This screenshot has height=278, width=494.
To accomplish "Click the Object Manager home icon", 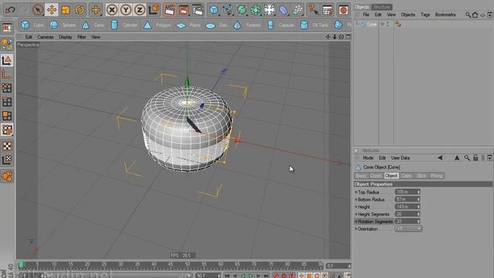I will point(475,15).
